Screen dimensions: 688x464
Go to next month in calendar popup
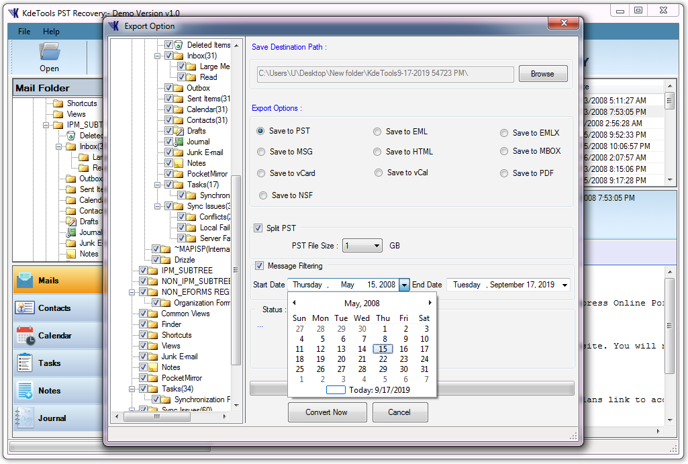point(430,302)
